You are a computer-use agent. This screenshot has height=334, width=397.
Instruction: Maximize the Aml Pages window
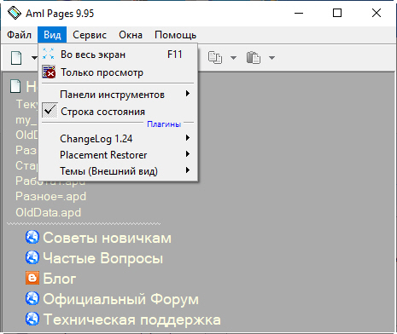click(x=337, y=13)
